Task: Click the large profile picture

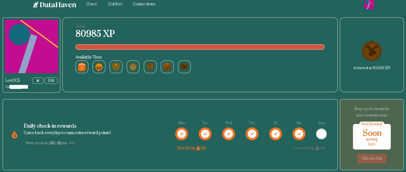Action: (x=31, y=46)
